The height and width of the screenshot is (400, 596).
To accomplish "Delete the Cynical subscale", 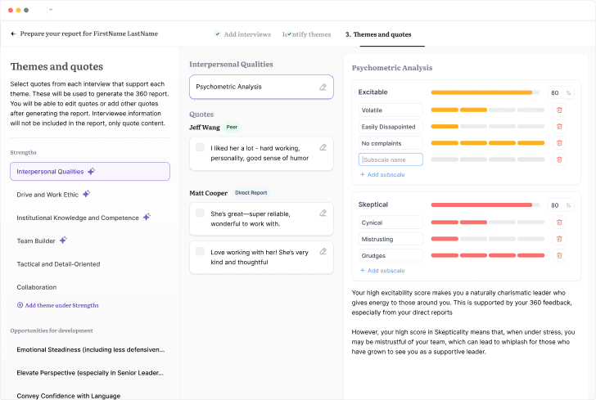I will [x=559, y=222].
